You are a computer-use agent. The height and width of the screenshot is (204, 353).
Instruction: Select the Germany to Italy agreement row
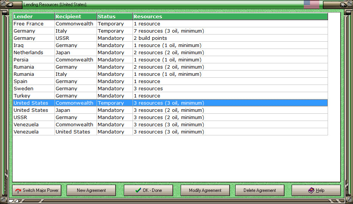point(170,31)
